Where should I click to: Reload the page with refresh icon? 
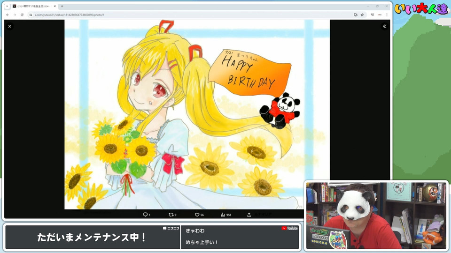click(x=22, y=15)
